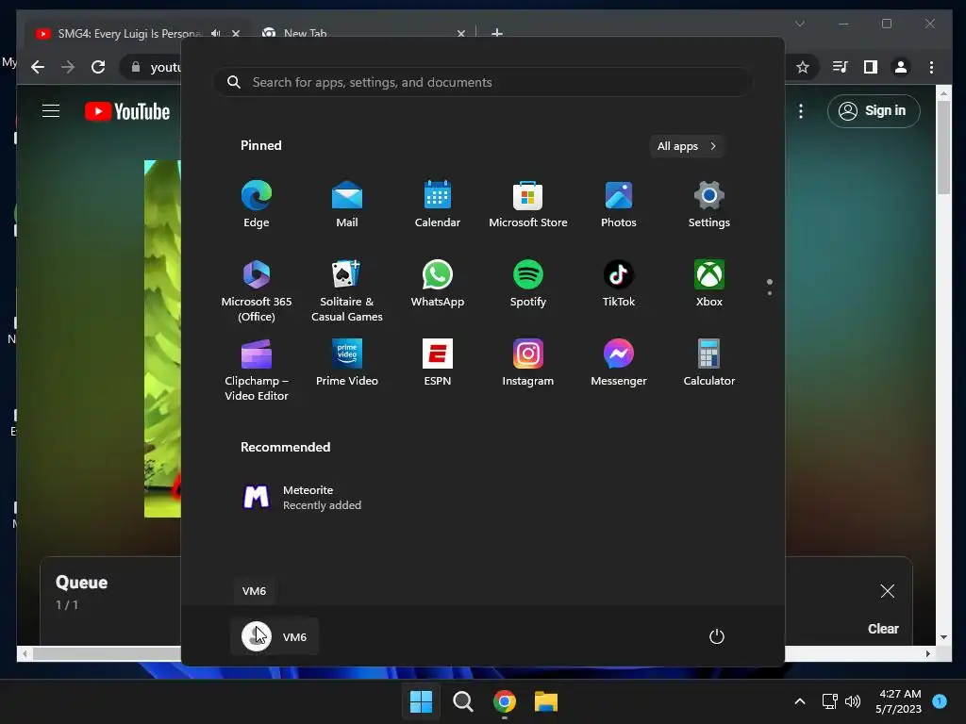Screen dimensions: 966x724
Task: Open volume control in system tray
Action: coord(853,701)
